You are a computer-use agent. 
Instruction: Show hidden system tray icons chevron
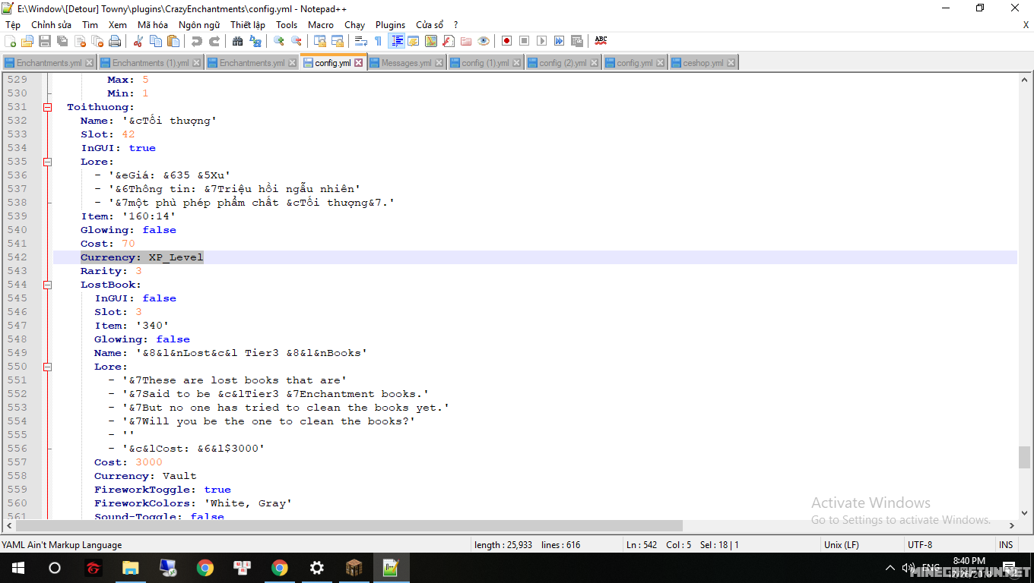tap(890, 568)
